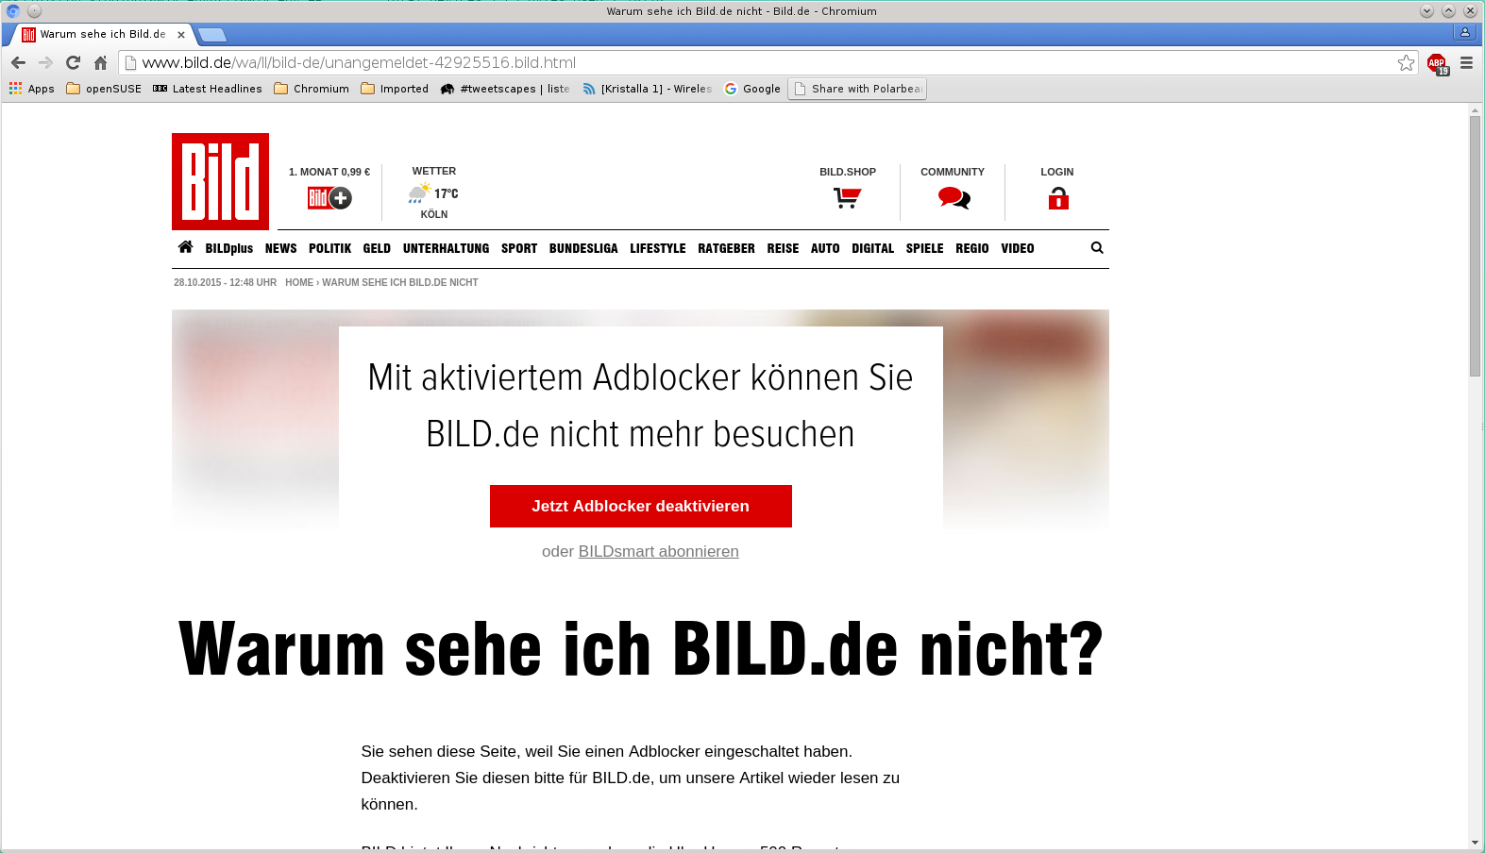This screenshot has width=1485, height=853.
Task: Select the REISE navigation item
Action: pyautogui.click(x=783, y=248)
